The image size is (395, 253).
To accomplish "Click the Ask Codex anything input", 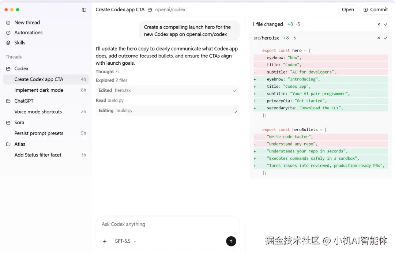I will (x=168, y=224).
